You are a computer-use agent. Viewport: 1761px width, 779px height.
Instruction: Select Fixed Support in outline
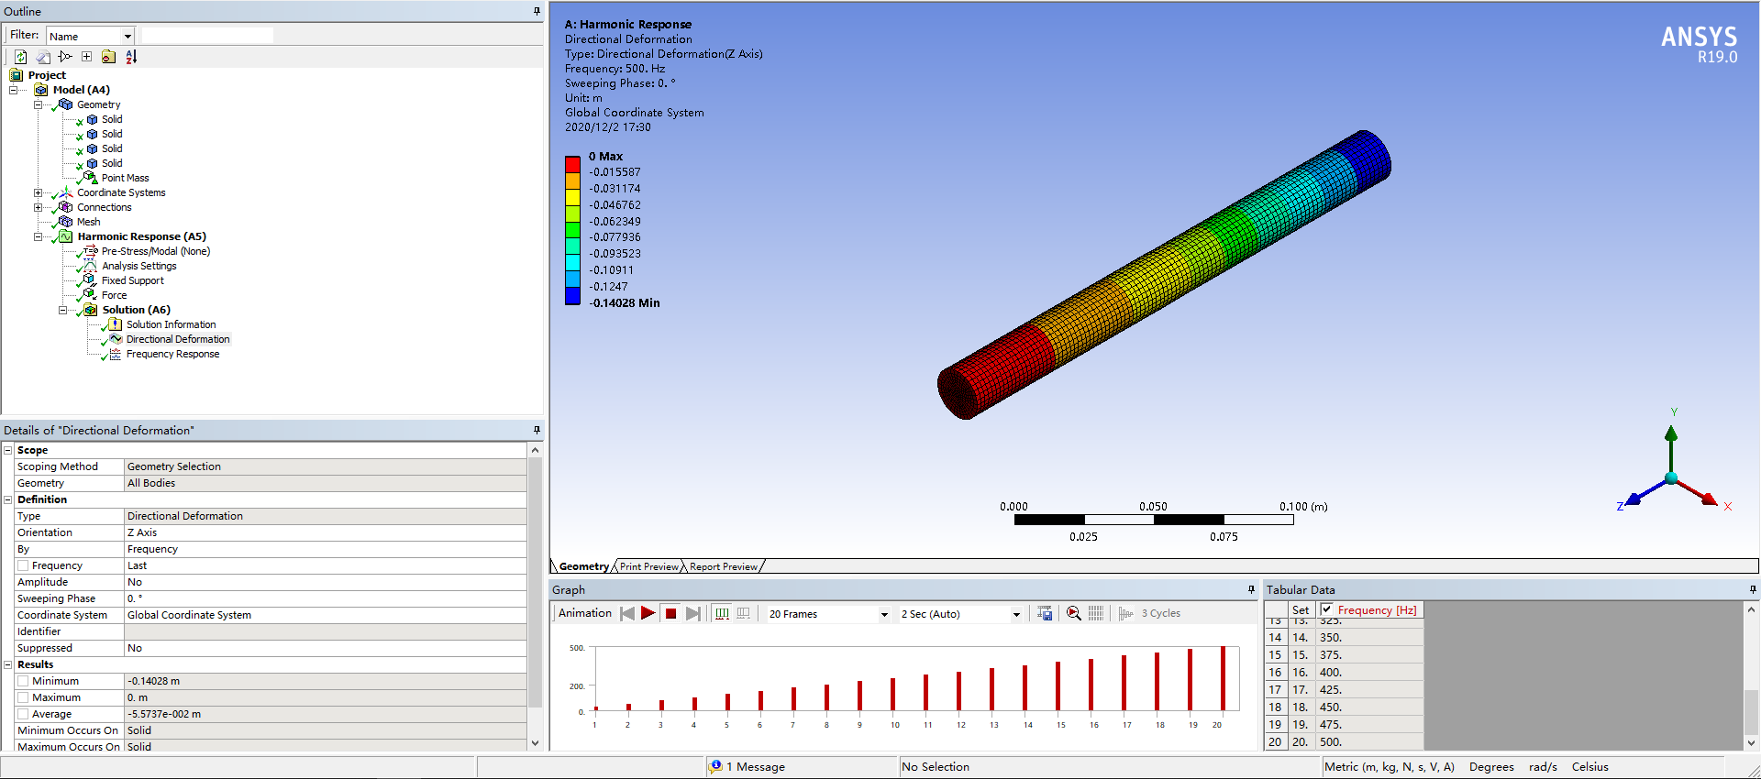(x=133, y=280)
